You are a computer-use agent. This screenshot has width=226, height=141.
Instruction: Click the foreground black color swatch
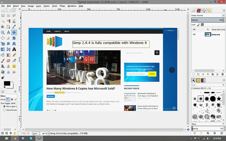[7, 84]
